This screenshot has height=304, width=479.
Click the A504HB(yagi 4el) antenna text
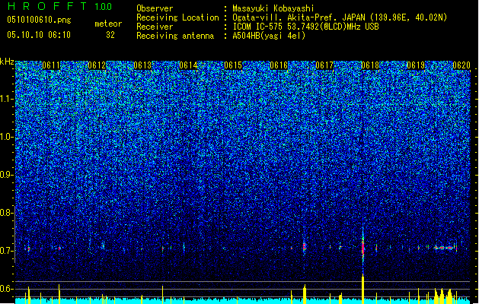tap(269, 36)
